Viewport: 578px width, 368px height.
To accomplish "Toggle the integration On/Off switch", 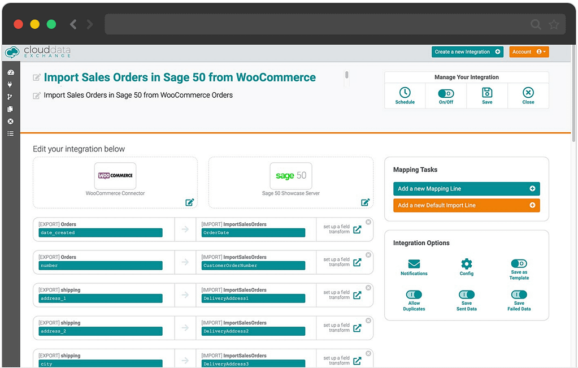I will 446,93.
